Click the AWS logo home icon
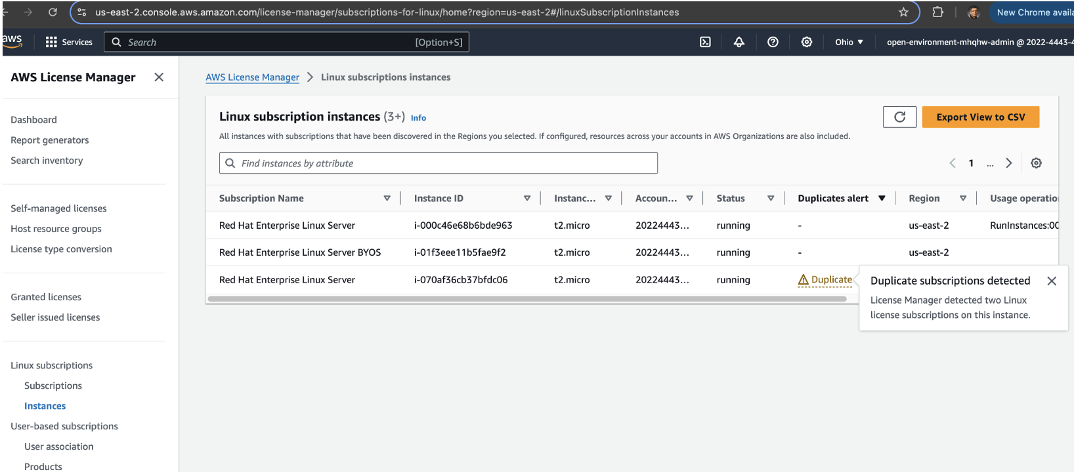Viewport: 1074px width, 472px height. pos(12,41)
